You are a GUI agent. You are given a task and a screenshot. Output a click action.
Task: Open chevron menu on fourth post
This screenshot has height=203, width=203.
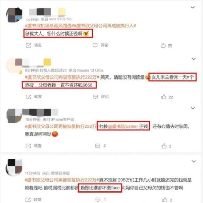[x=194, y=161]
